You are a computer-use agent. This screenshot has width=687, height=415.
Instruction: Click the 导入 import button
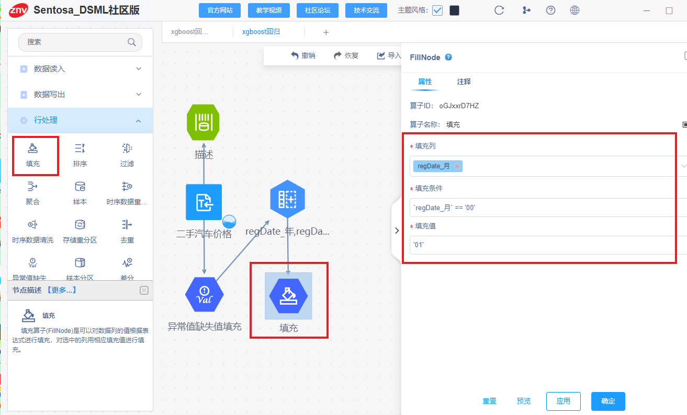pyautogui.click(x=389, y=56)
